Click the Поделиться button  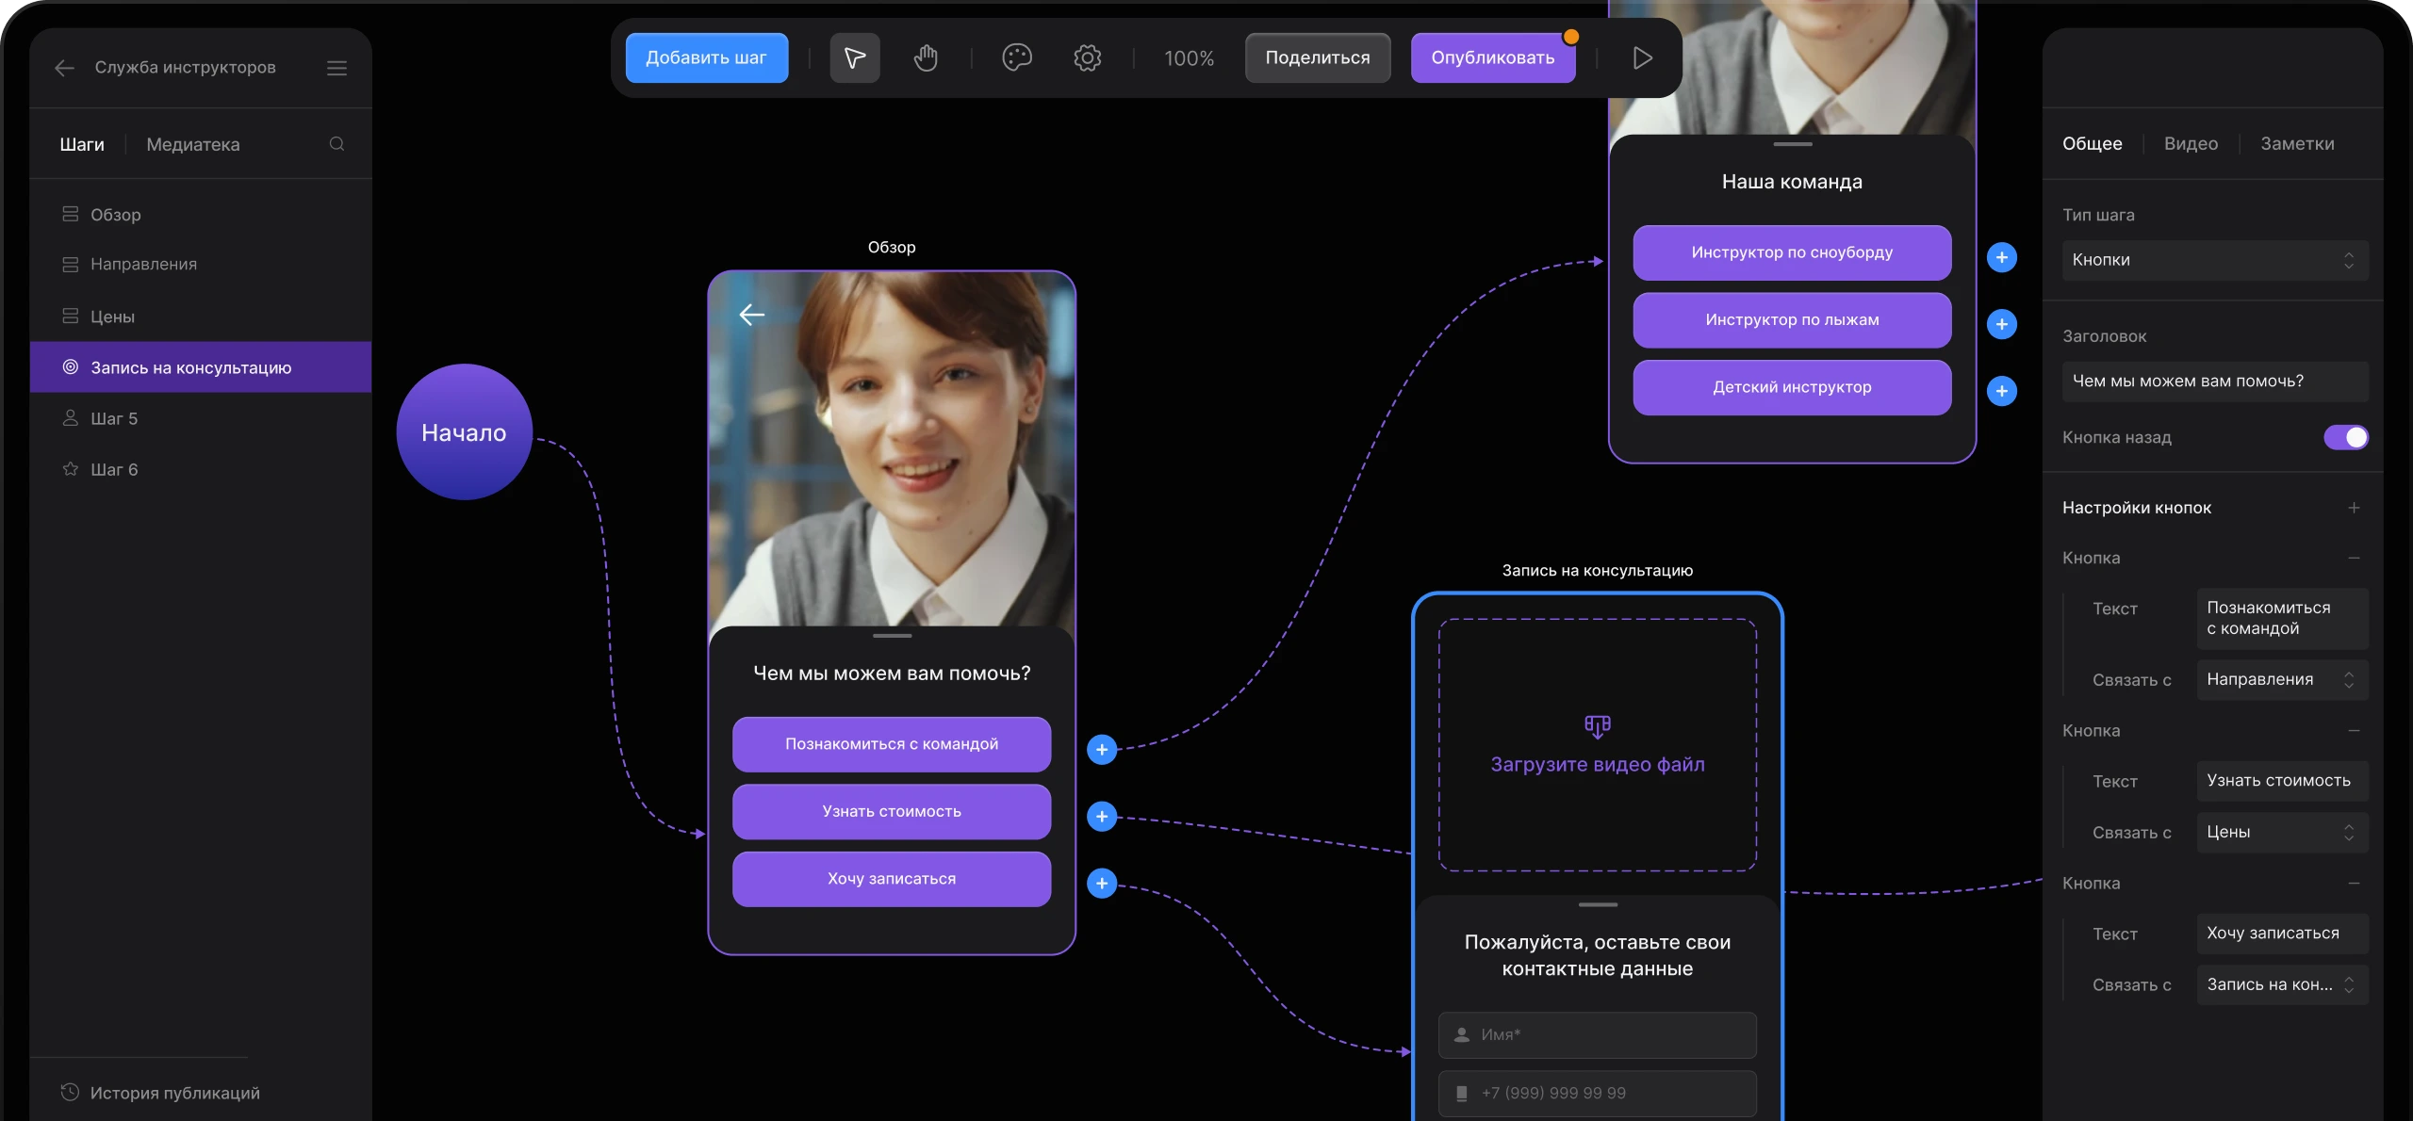pyautogui.click(x=1317, y=57)
